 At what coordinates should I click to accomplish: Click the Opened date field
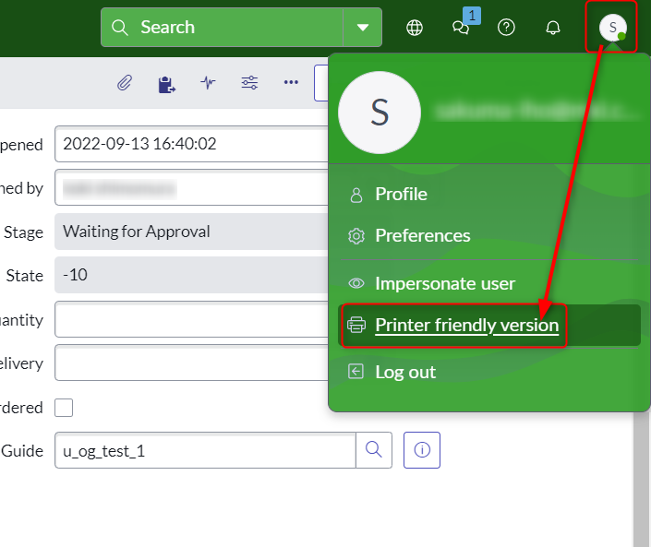(x=191, y=144)
